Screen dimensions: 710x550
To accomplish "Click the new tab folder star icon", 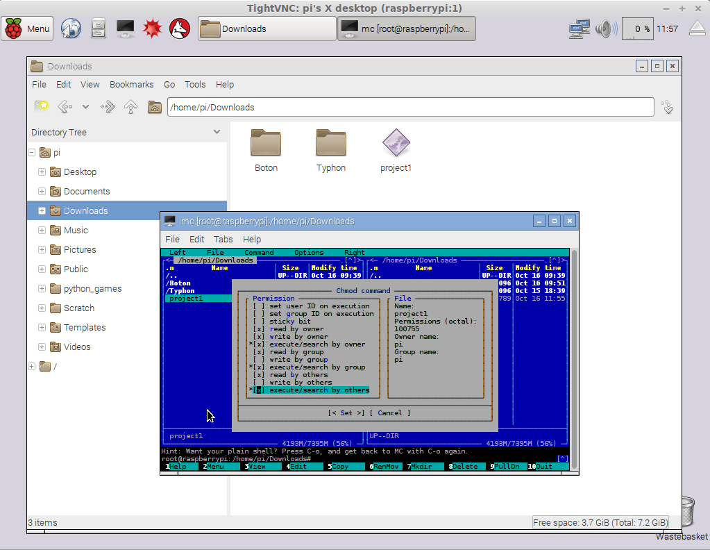I will (x=42, y=107).
